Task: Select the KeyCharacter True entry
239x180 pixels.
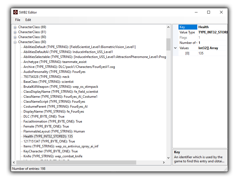Action: coord(51,151)
